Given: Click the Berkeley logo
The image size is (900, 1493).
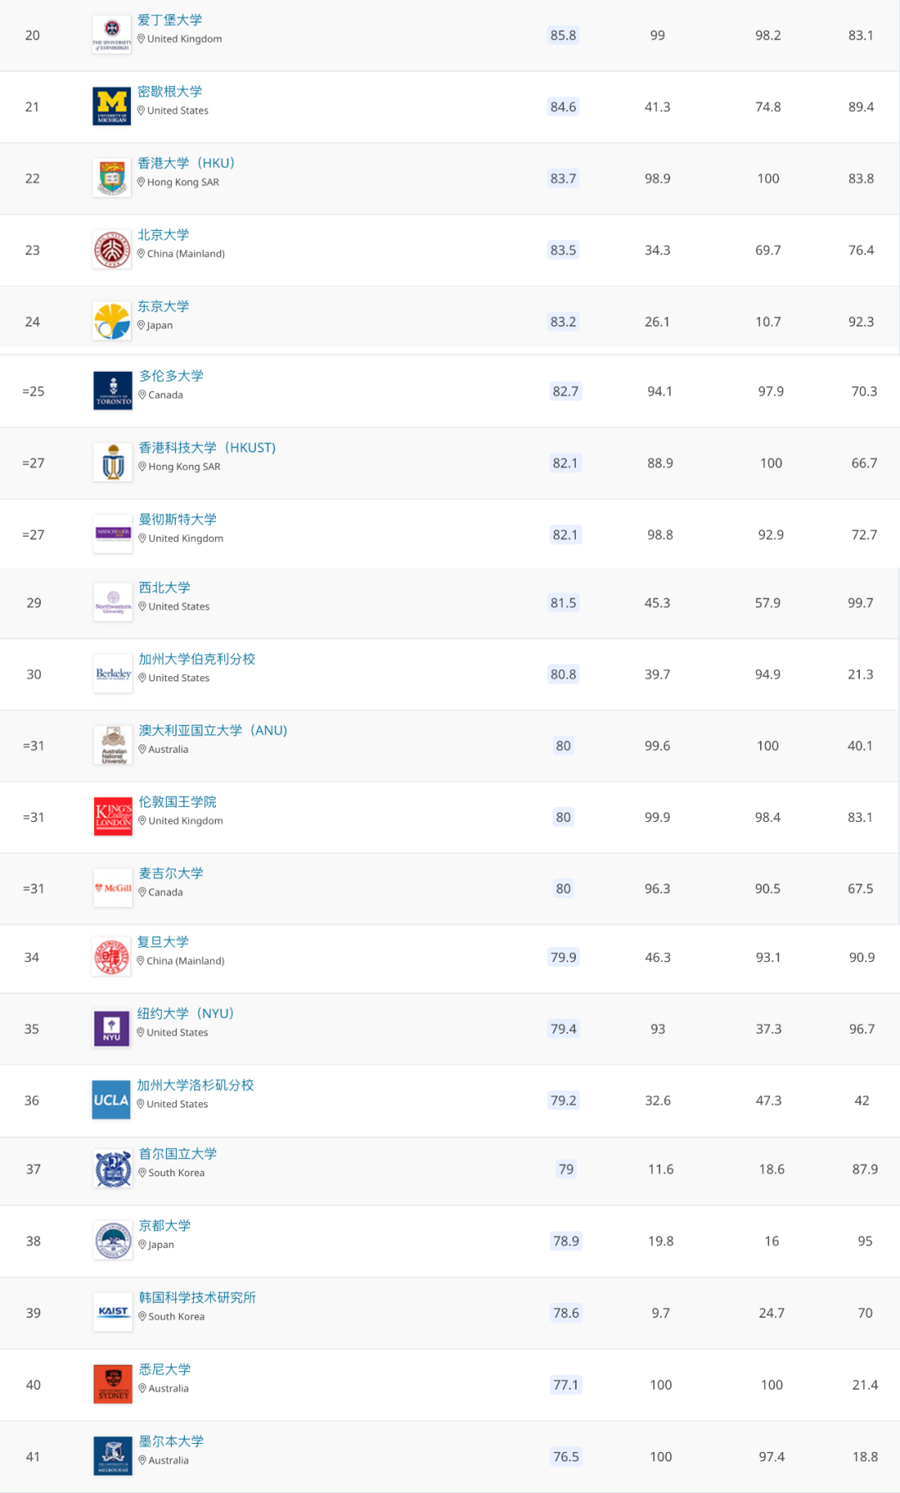Looking at the screenshot, I should click(113, 674).
